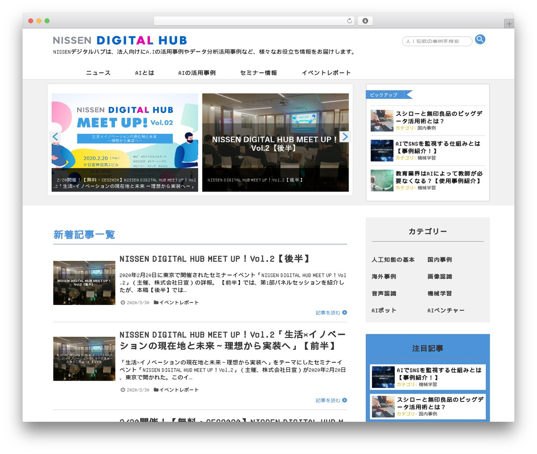Open the ニュース menu
The height and width of the screenshot is (454, 537).
point(98,73)
